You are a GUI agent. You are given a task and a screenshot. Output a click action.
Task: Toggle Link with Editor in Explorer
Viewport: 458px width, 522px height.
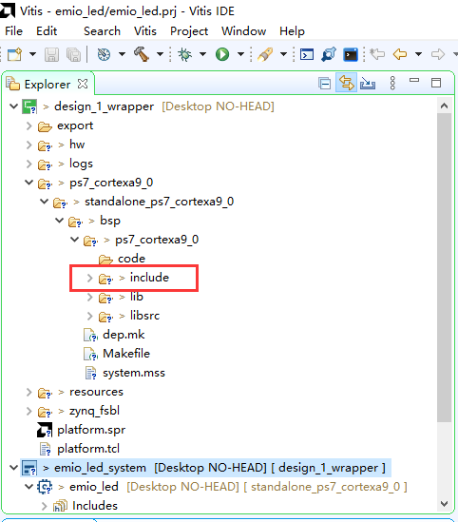346,83
